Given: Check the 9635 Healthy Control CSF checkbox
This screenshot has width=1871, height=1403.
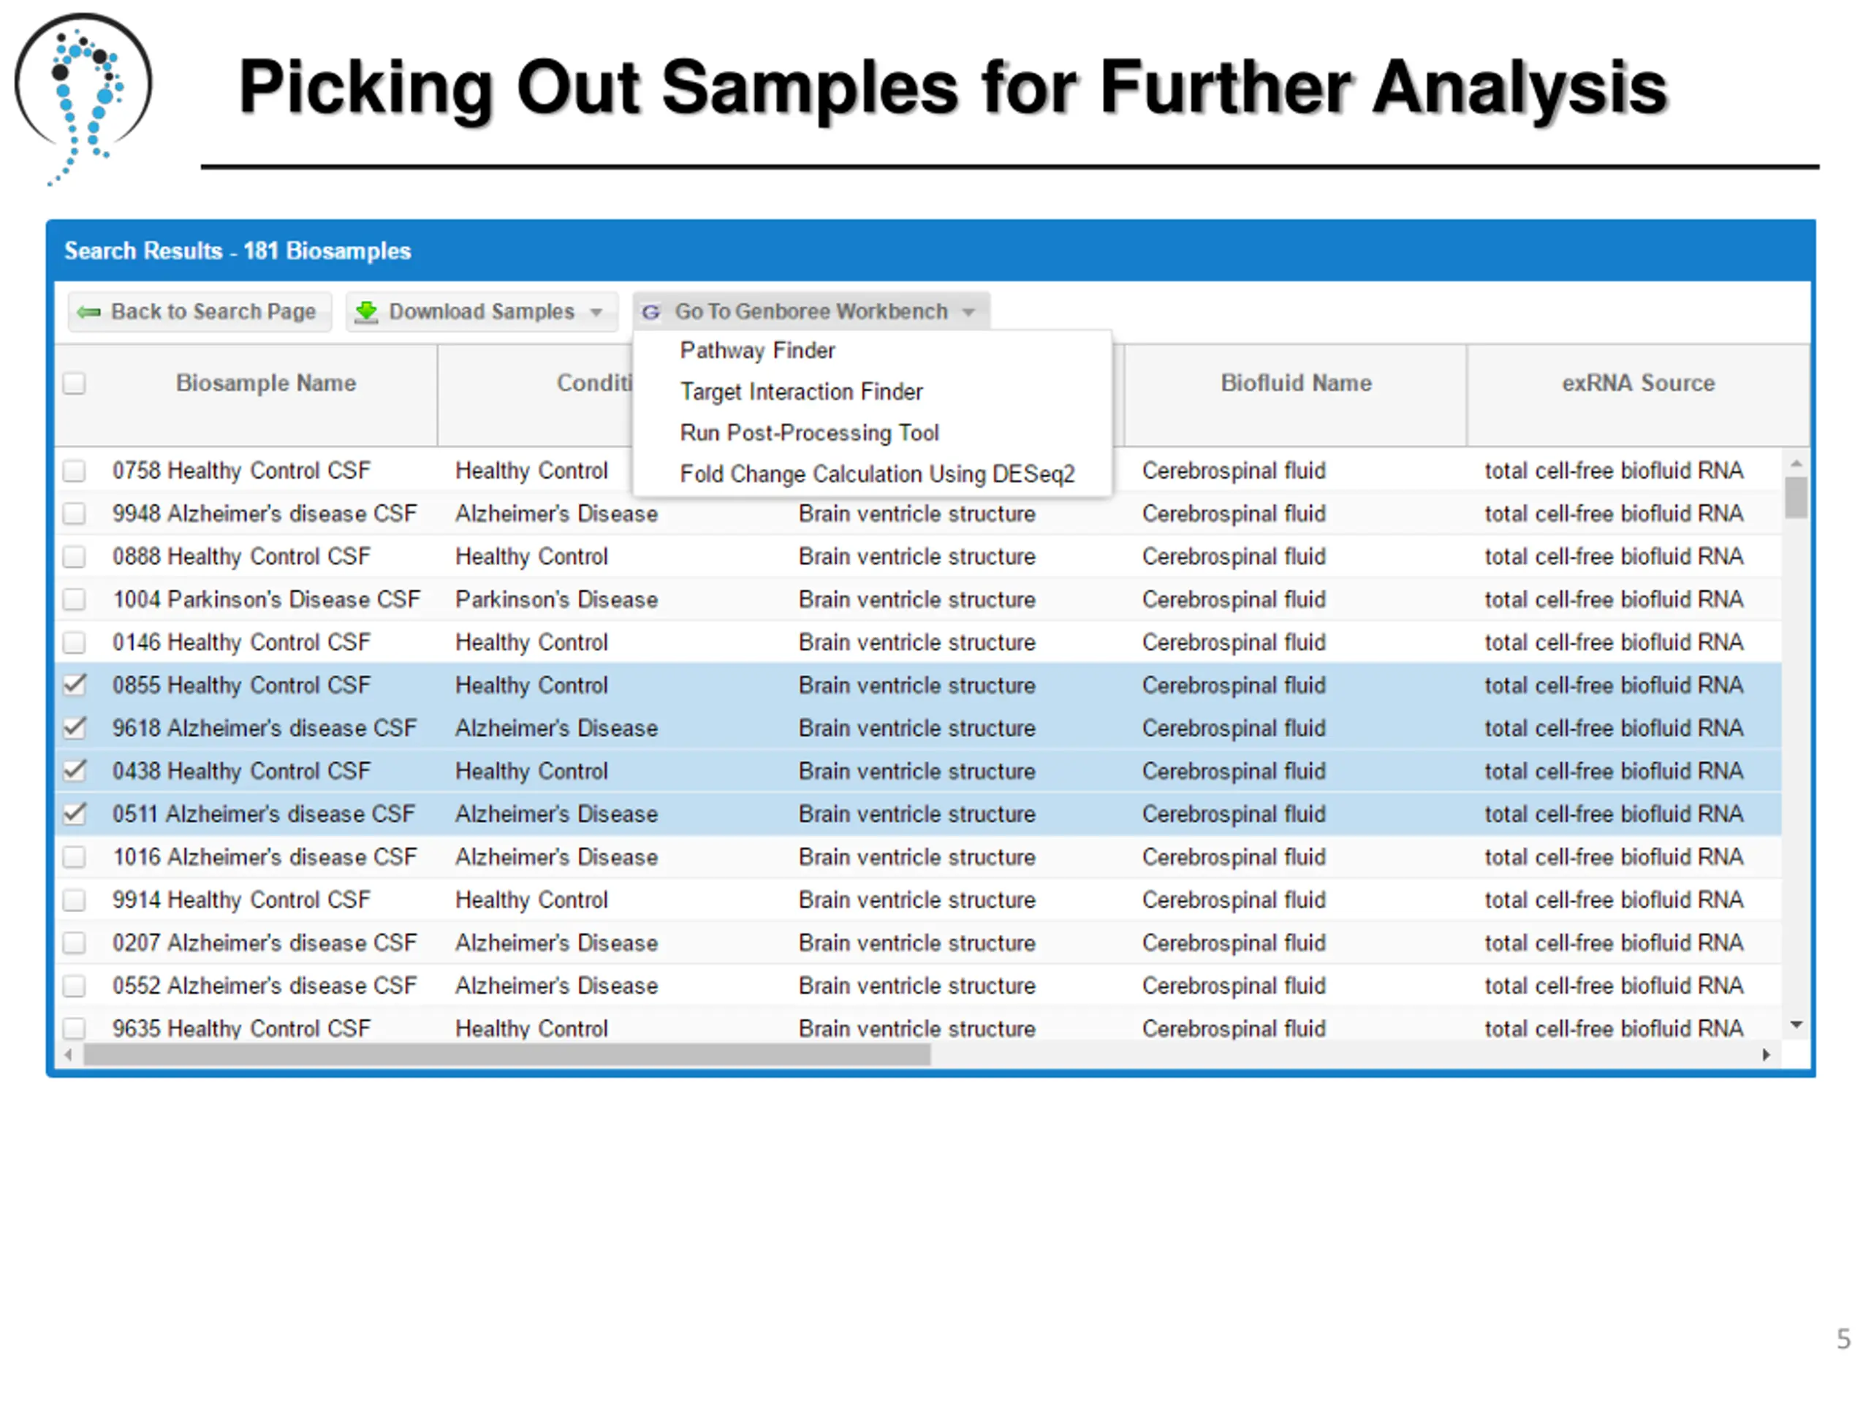Looking at the screenshot, I should pos(75,1028).
